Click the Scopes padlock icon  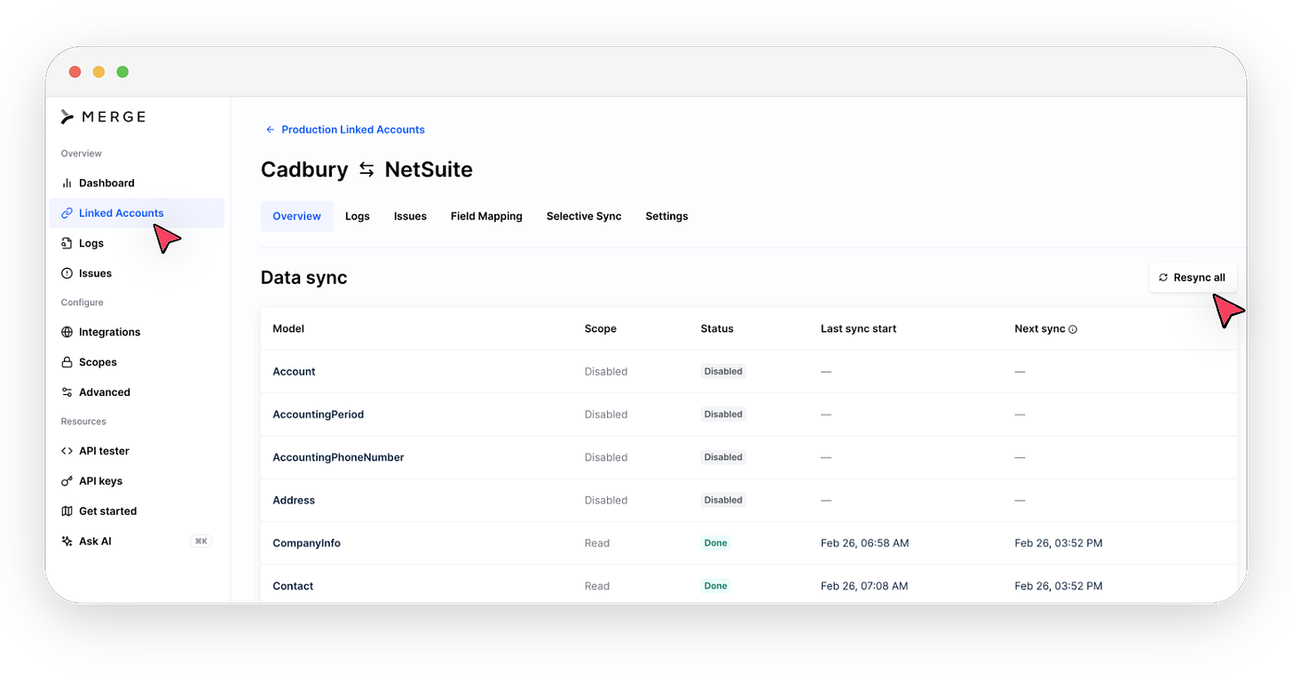[x=67, y=362]
